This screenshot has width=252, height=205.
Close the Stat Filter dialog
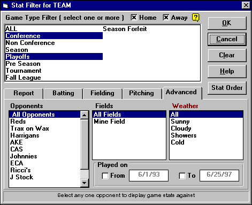point(246,5)
